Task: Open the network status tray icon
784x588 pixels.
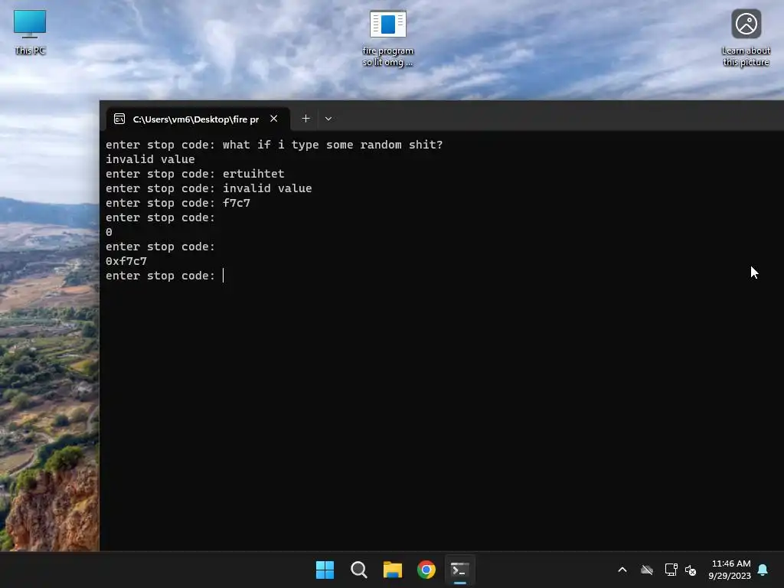Action: pyautogui.click(x=671, y=570)
